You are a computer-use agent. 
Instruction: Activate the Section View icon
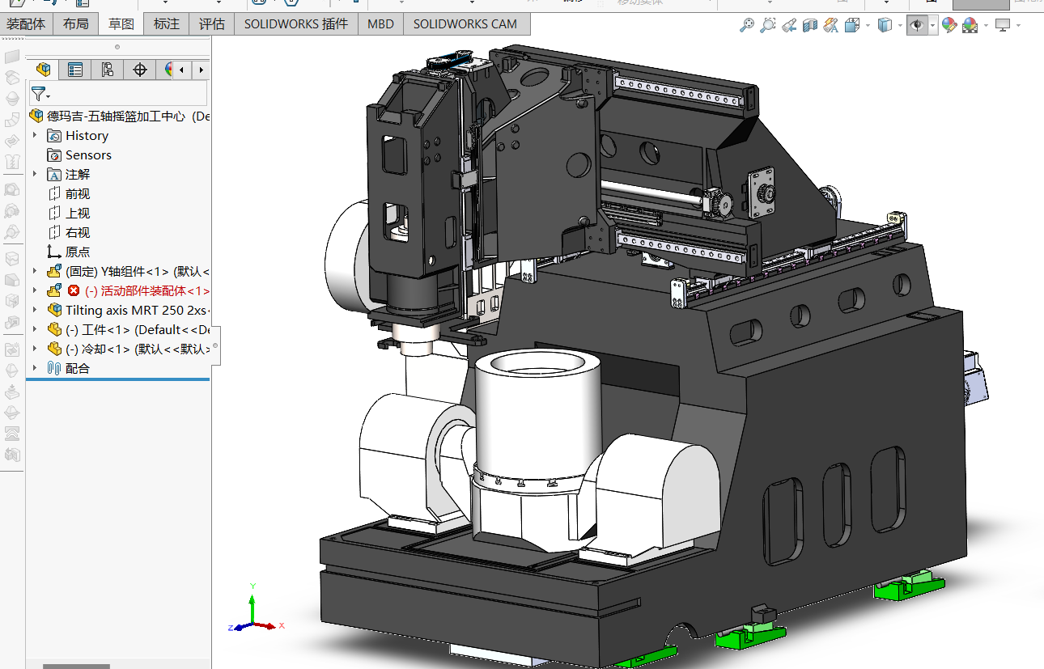[x=810, y=26]
